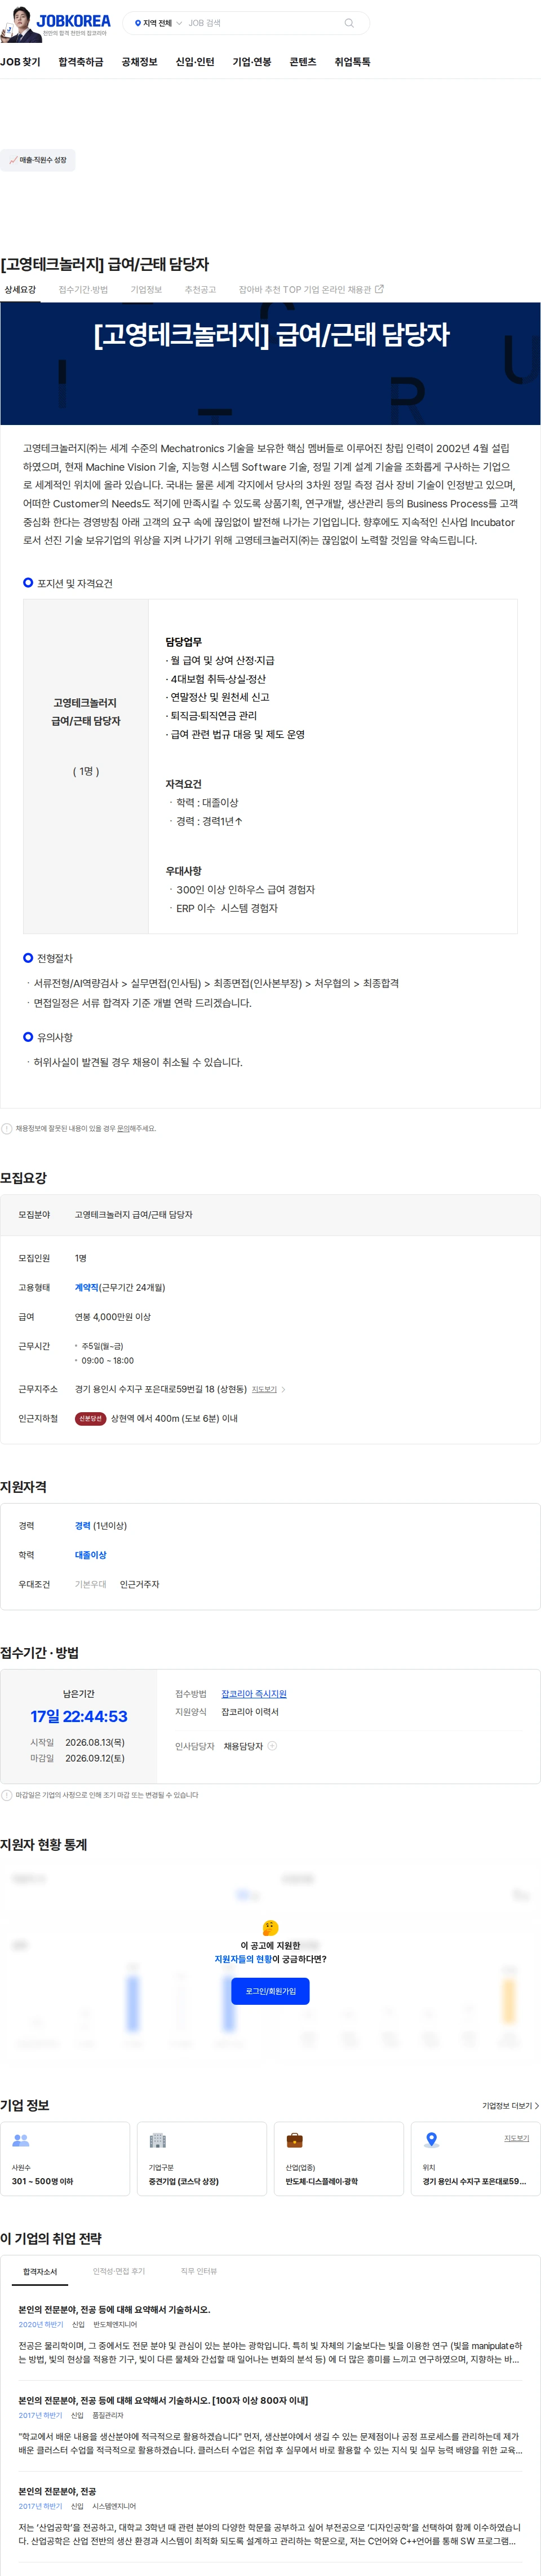541x2576 pixels.
Task: Open the 콘텐츠 menu
Action: [x=303, y=62]
